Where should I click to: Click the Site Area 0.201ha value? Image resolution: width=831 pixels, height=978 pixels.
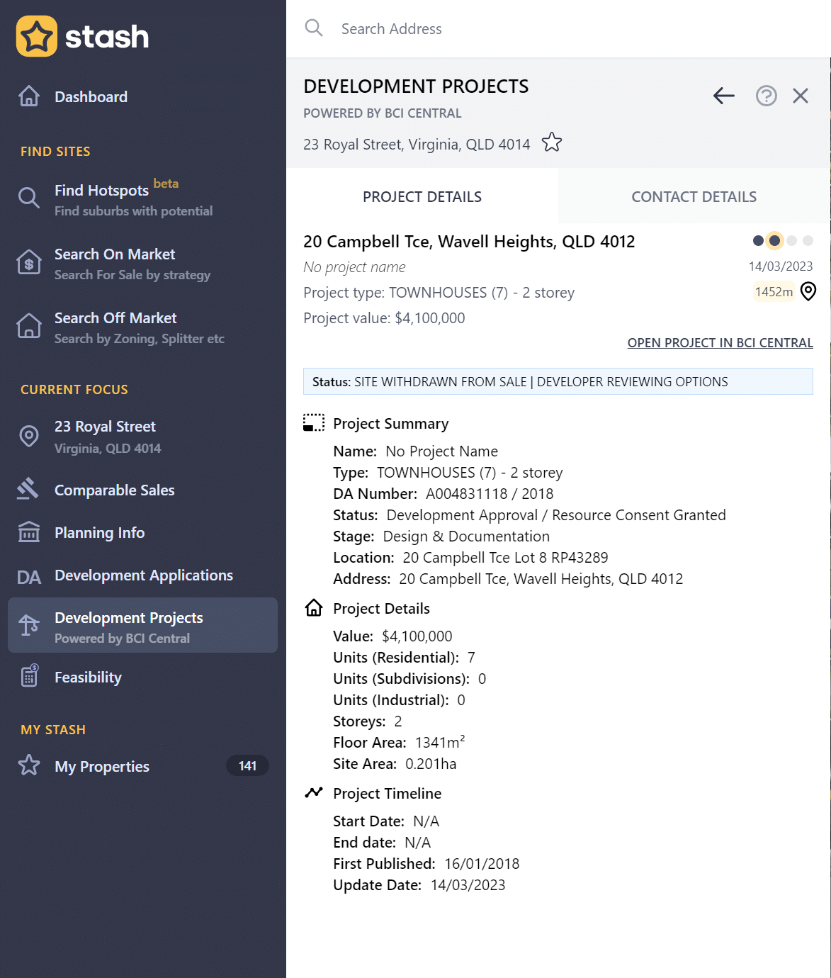pyautogui.click(x=431, y=764)
